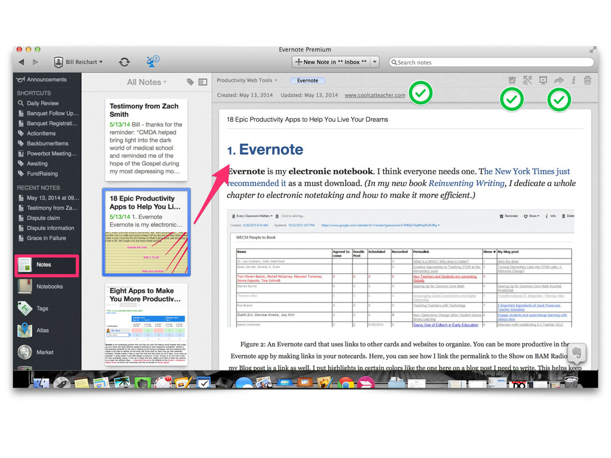Click the 1. Evernote heading

click(x=265, y=150)
